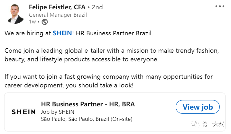The height and width of the screenshot is (134, 231).
Task: Click the SHEIN logo in job card
Action: tap(23, 112)
